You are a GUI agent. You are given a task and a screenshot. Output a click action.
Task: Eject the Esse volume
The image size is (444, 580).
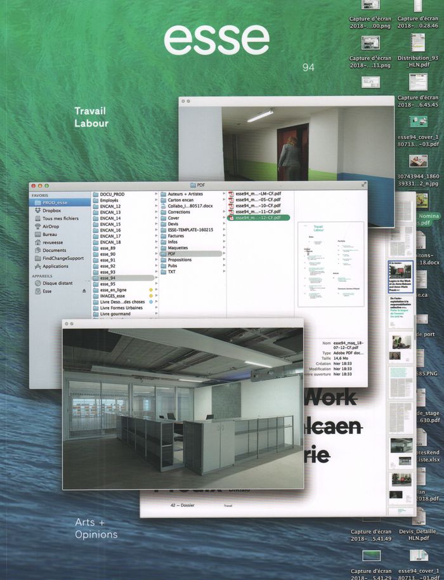click(83, 291)
